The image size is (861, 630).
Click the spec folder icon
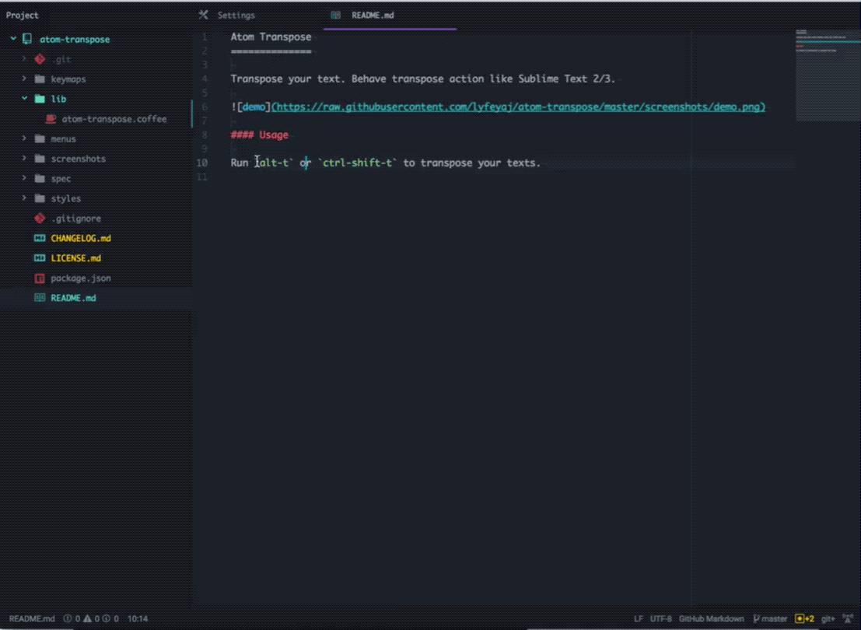tap(40, 179)
